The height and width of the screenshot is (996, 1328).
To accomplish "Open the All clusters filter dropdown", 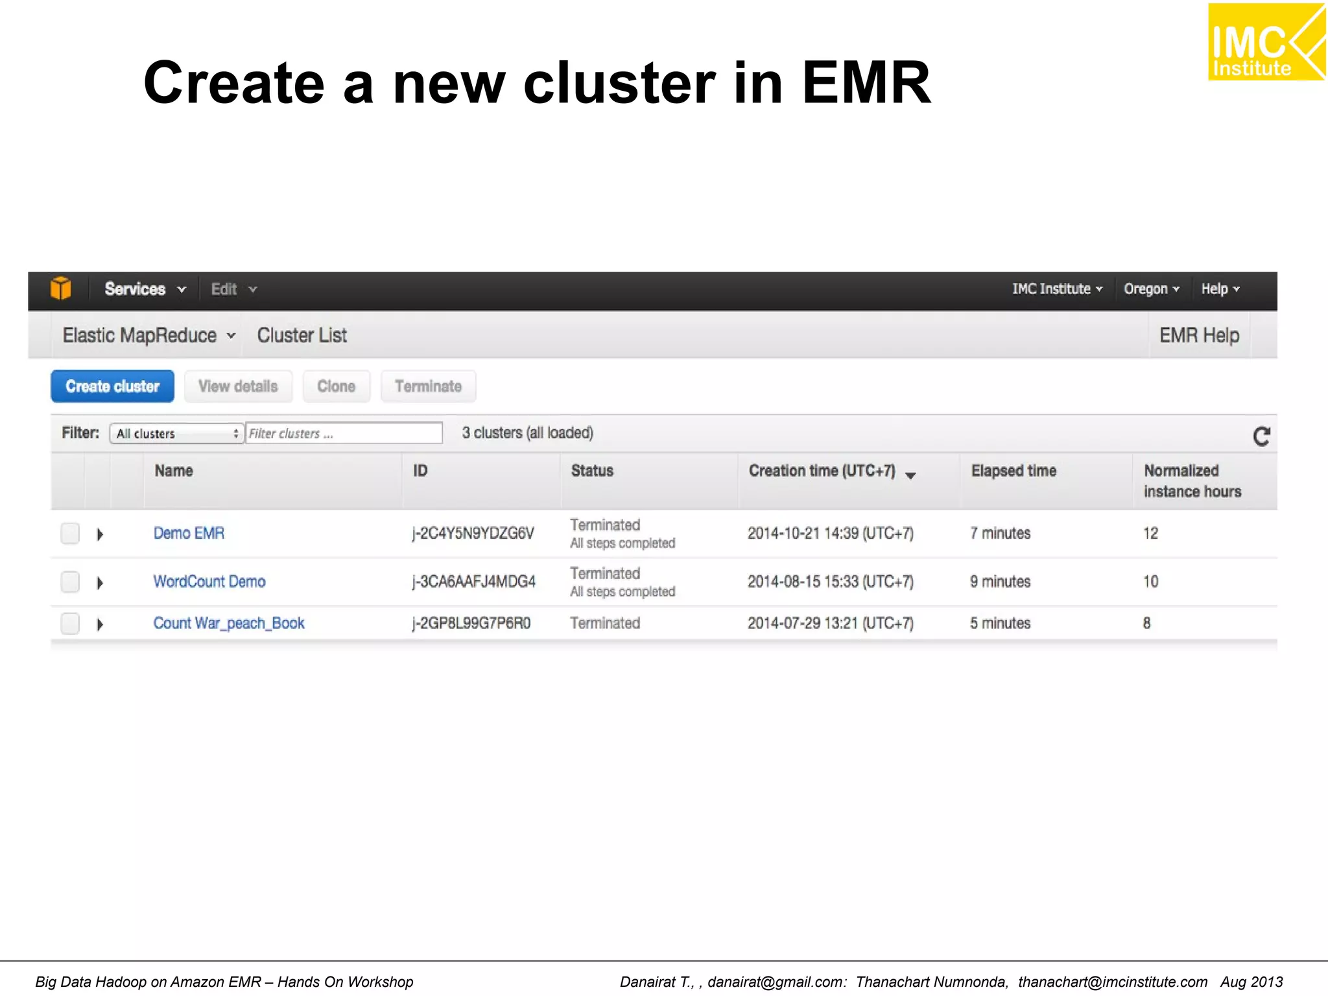I will point(177,433).
